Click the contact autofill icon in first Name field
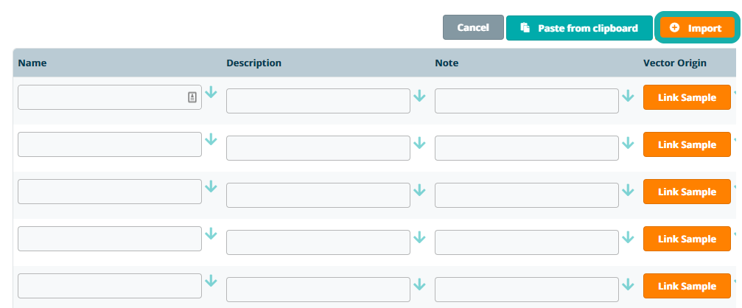Screen dimensions: 742x308 (x=192, y=97)
